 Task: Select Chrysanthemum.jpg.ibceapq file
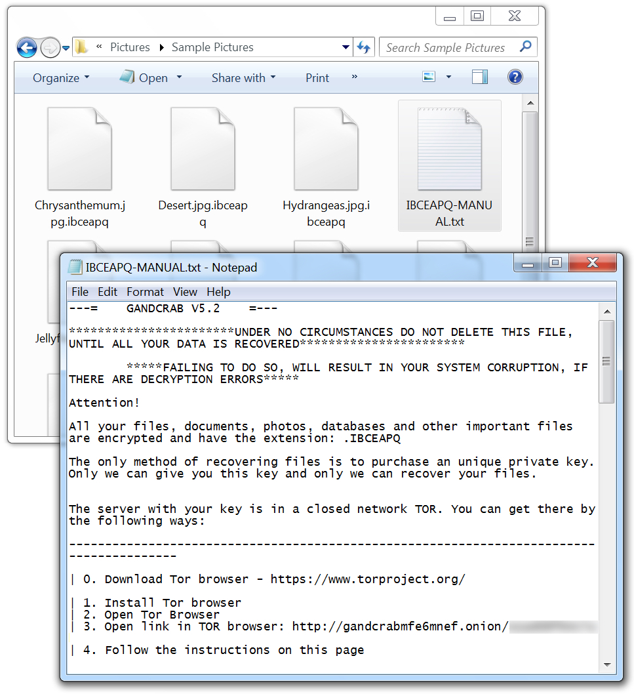pyautogui.click(x=79, y=167)
